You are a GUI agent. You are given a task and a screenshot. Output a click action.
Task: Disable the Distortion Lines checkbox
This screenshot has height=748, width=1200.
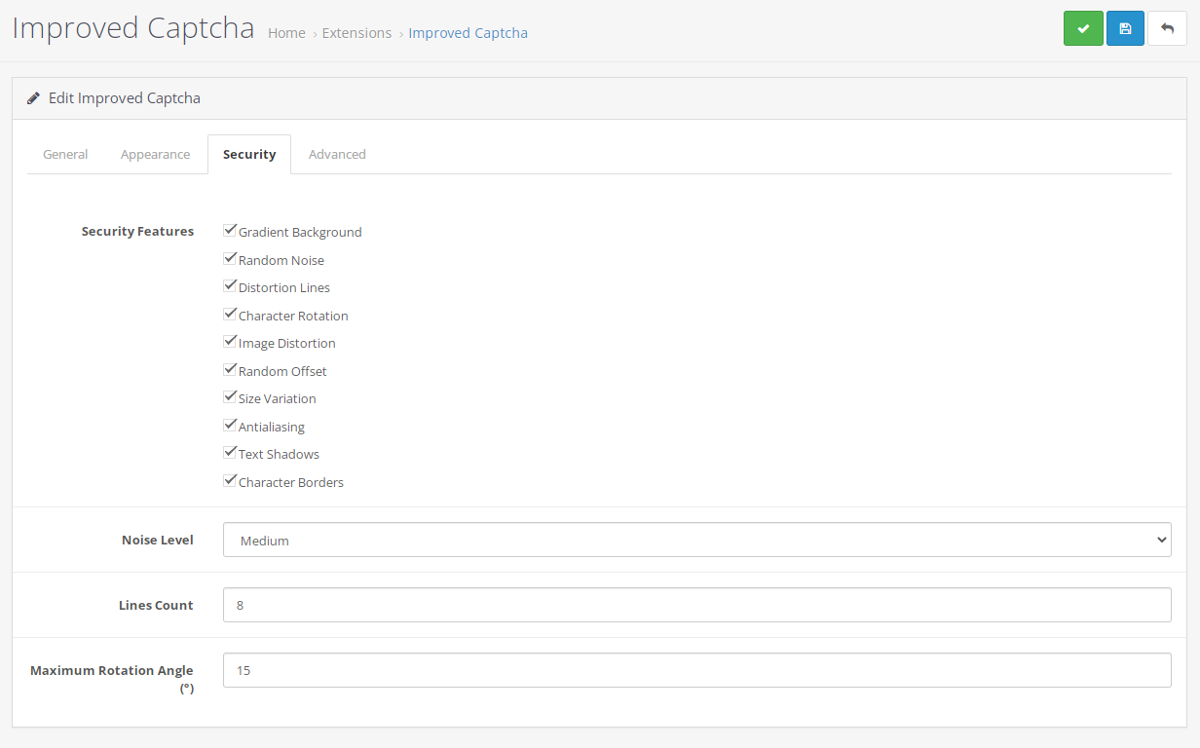point(230,286)
